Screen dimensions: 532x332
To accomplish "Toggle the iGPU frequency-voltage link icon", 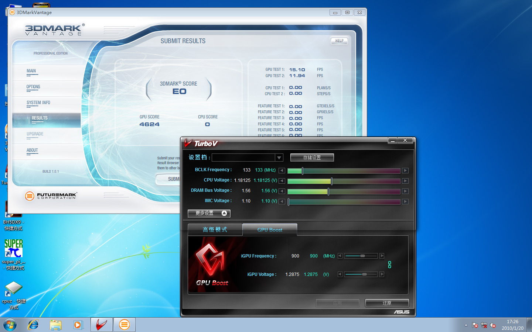I will click(x=389, y=264).
